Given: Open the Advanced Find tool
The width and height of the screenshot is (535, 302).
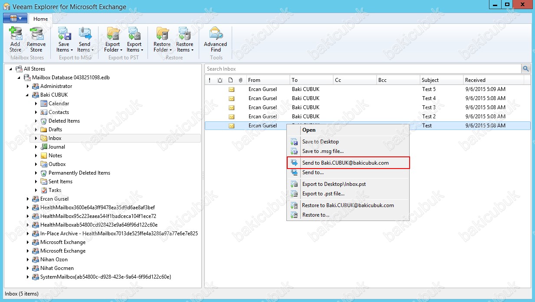Looking at the screenshot, I should (x=216, y=39).
